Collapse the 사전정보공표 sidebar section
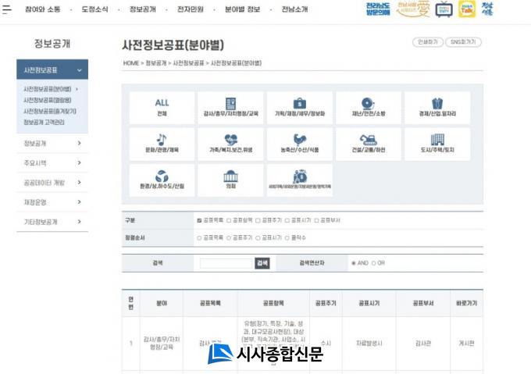This screenshot has width=531, height=374. 79,70
